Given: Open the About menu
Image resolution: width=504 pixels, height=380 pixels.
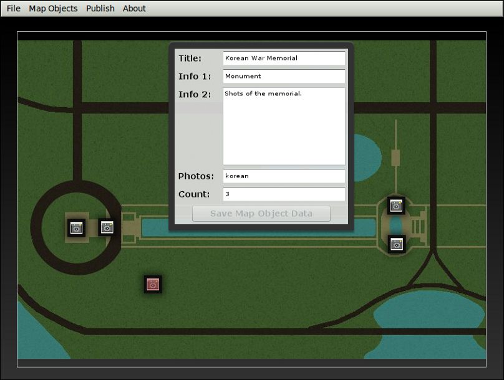Looking at the screenshot, I should (x=134, y=8).
